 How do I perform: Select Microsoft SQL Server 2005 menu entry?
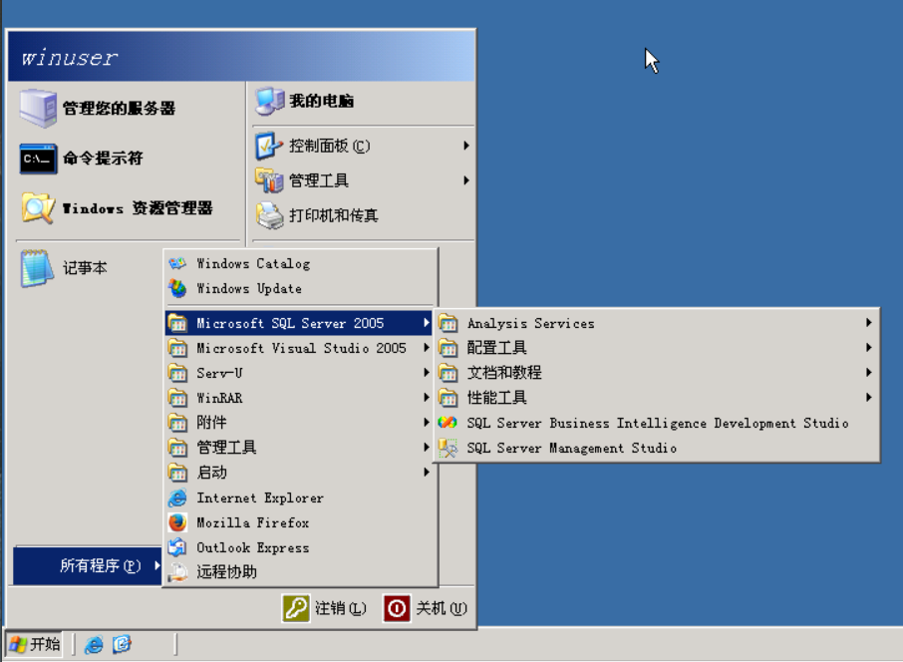pos(299,323)
